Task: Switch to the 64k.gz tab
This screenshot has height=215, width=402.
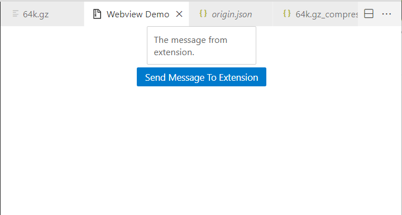Action: (42, 14)
